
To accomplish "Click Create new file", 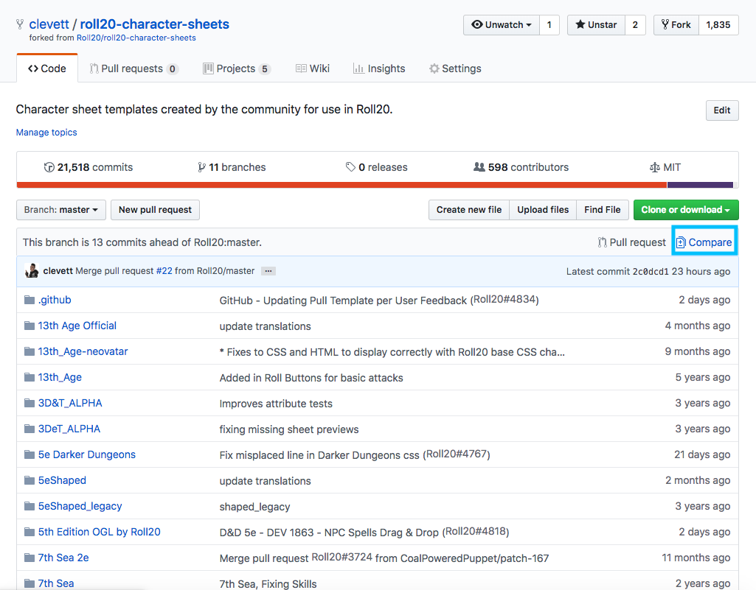I will point(468,210).
